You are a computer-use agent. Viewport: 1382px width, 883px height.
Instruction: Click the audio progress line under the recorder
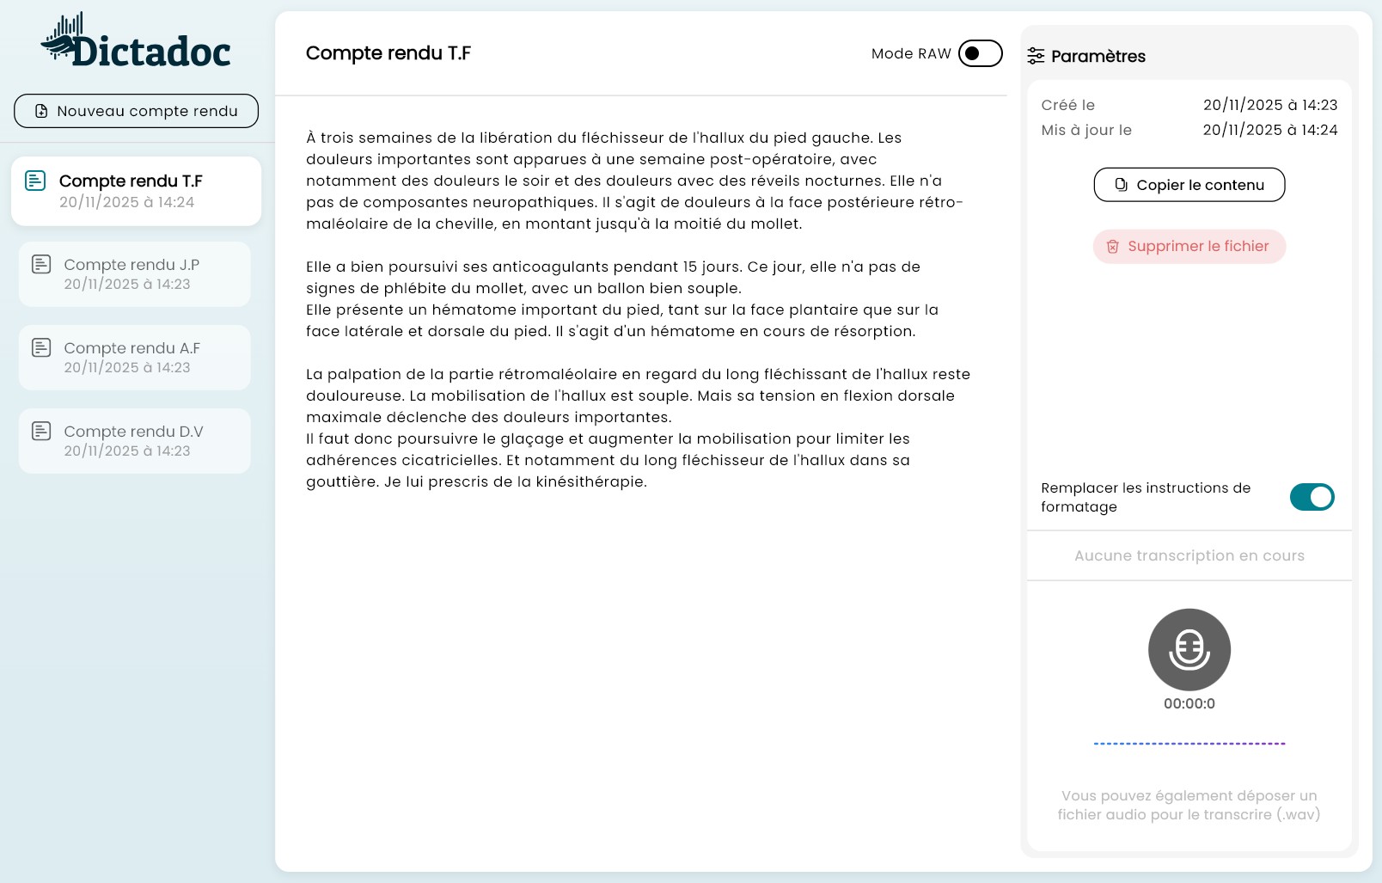point(1189,743)
